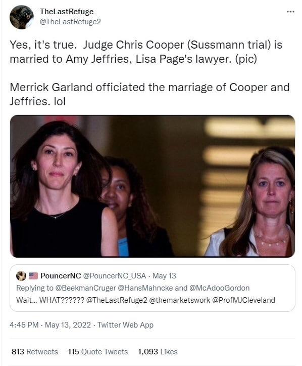The height and width of the screenshot is (366, 302).
Task: Click the @HansMahncke mention
Action: (145, 288)
